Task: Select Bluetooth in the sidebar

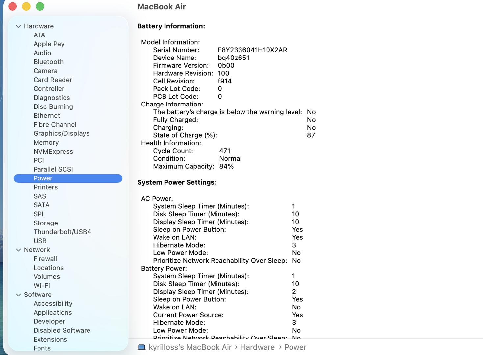Action: [x=48, y=62]
